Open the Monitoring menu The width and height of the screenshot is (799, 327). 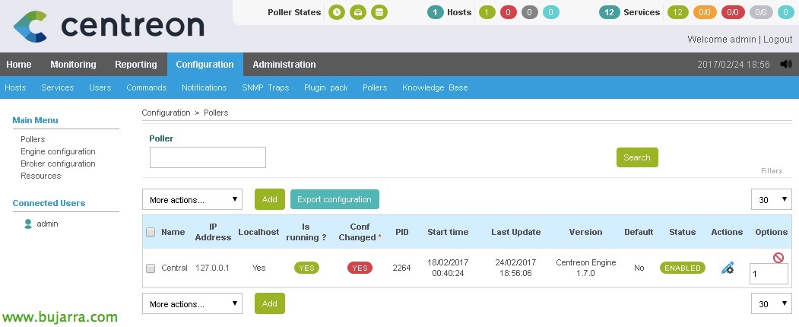(x=74, y=64)
